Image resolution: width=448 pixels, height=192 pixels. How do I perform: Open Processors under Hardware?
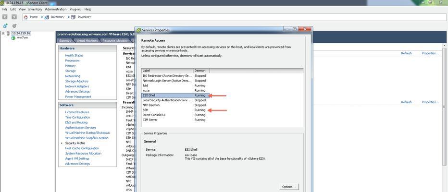click(72, 60)
